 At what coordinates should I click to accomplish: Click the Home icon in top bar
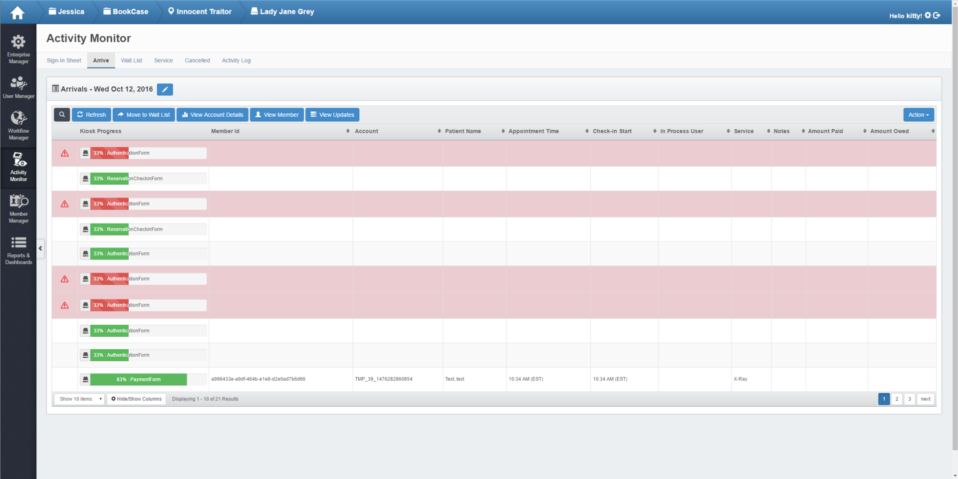pyautogui.click(x=17, y=12)
